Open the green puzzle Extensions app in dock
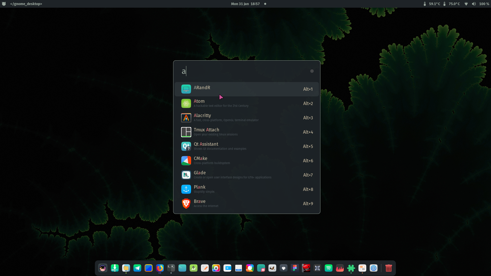 (351, 268)
